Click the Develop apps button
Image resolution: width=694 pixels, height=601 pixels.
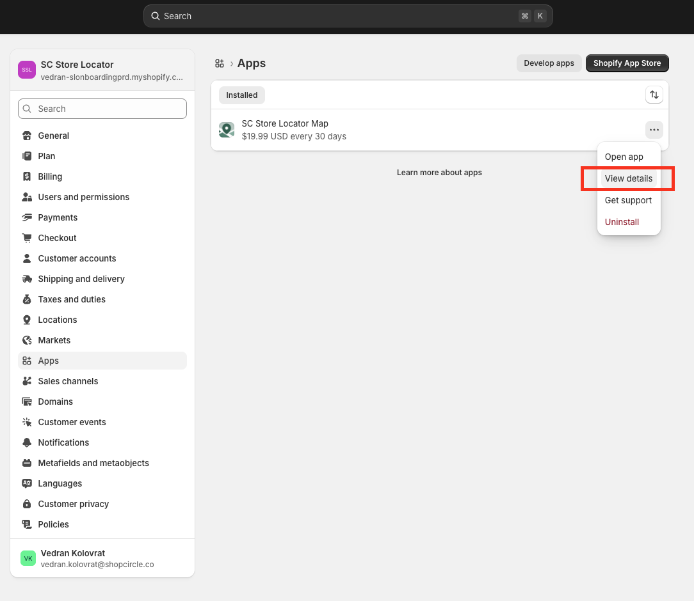coord(549,63)
